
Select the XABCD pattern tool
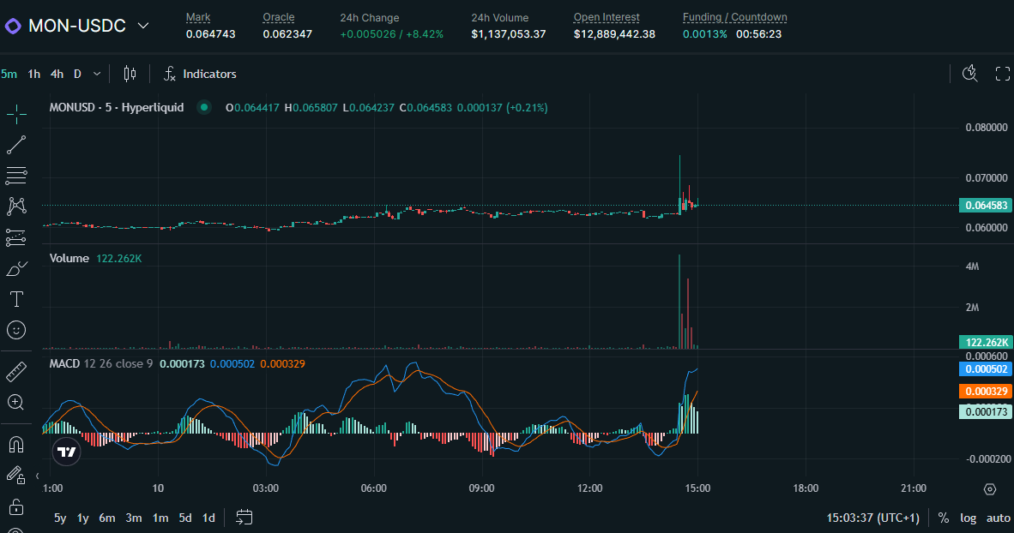click(x=16, y=207)
